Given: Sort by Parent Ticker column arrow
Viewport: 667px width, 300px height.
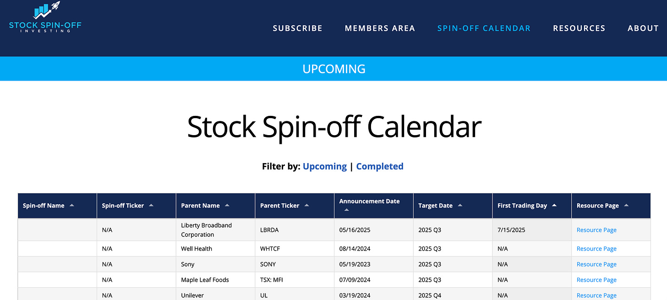Looking at the screenshot, I should (x=307, y=206).
